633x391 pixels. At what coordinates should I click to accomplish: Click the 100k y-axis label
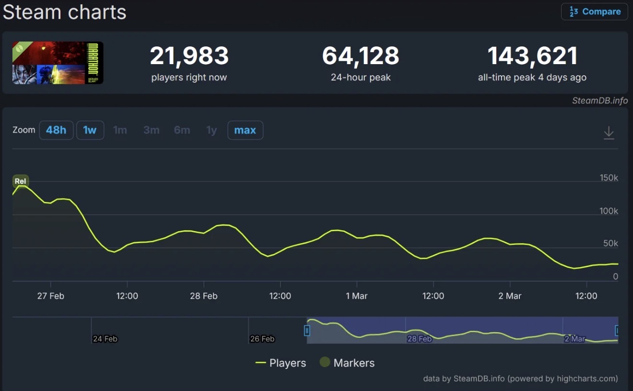tap(609, 211)
